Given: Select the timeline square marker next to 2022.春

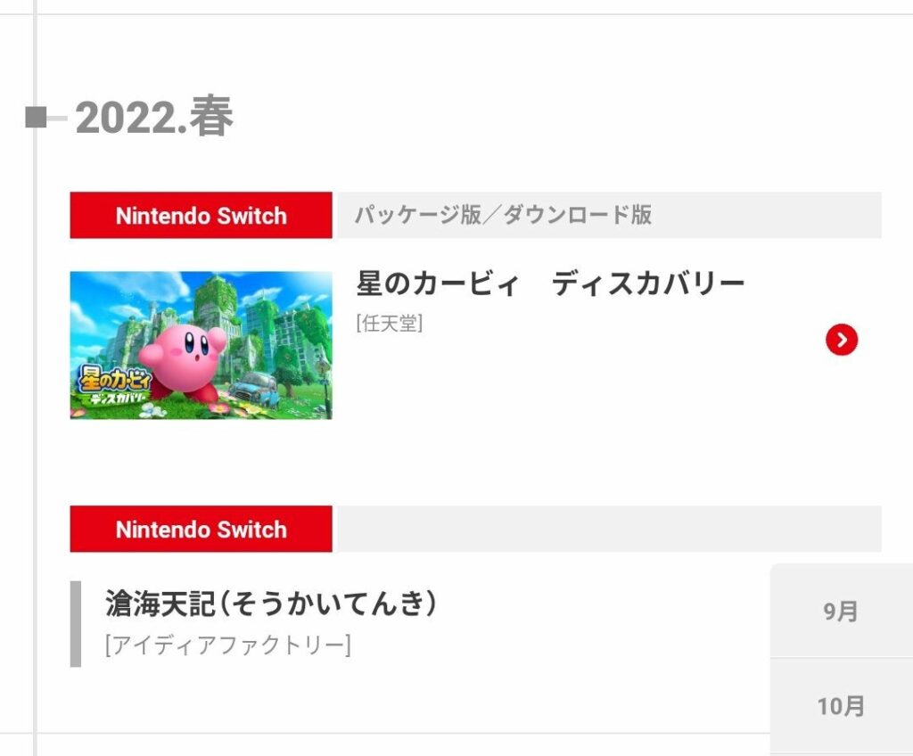Looking at the screenshot, I should point(34,117).
